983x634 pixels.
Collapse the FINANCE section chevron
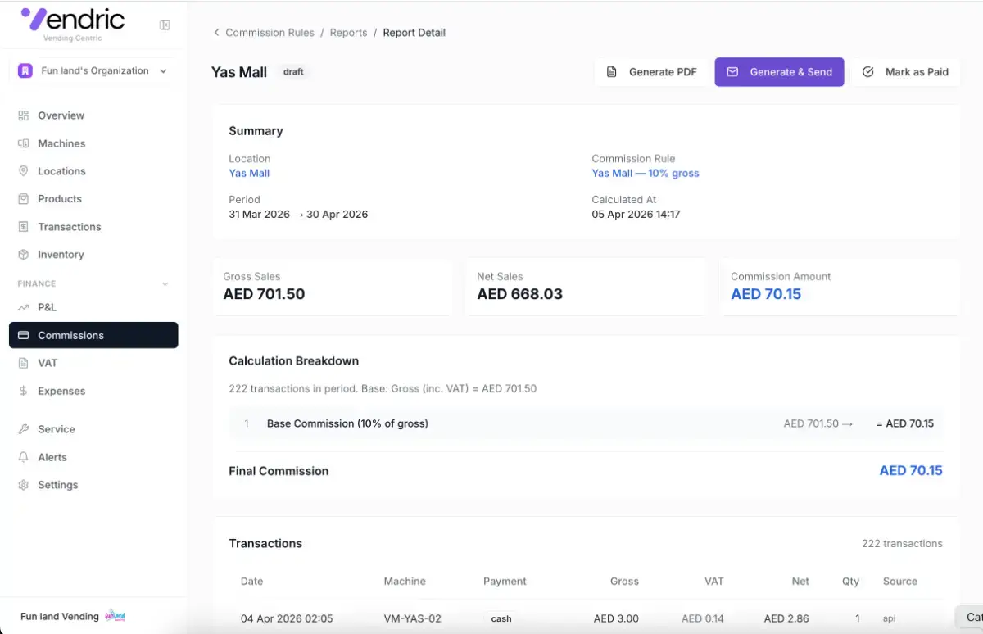tap(165, 284)
